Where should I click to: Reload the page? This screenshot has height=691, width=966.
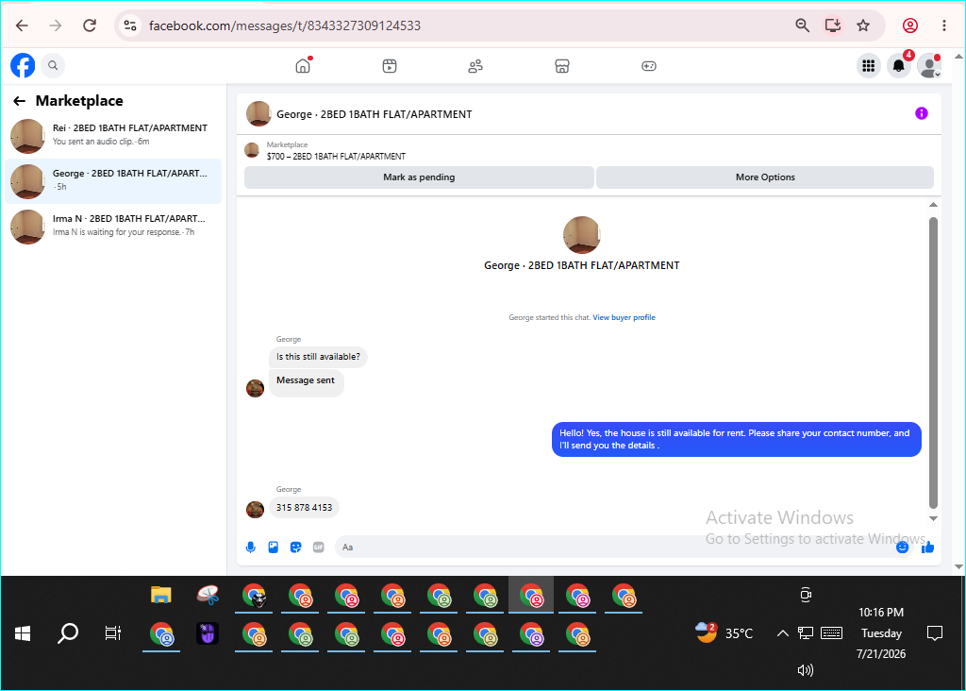[x=90, y=25]
